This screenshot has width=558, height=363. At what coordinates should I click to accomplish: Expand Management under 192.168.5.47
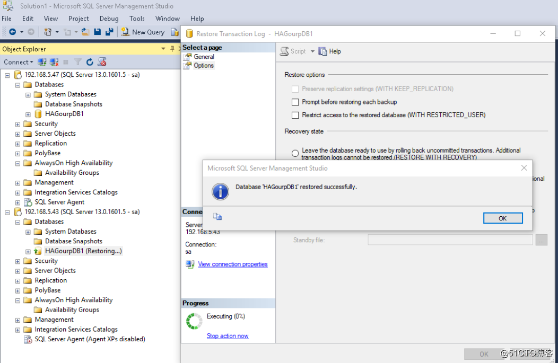tap(18, 183)
